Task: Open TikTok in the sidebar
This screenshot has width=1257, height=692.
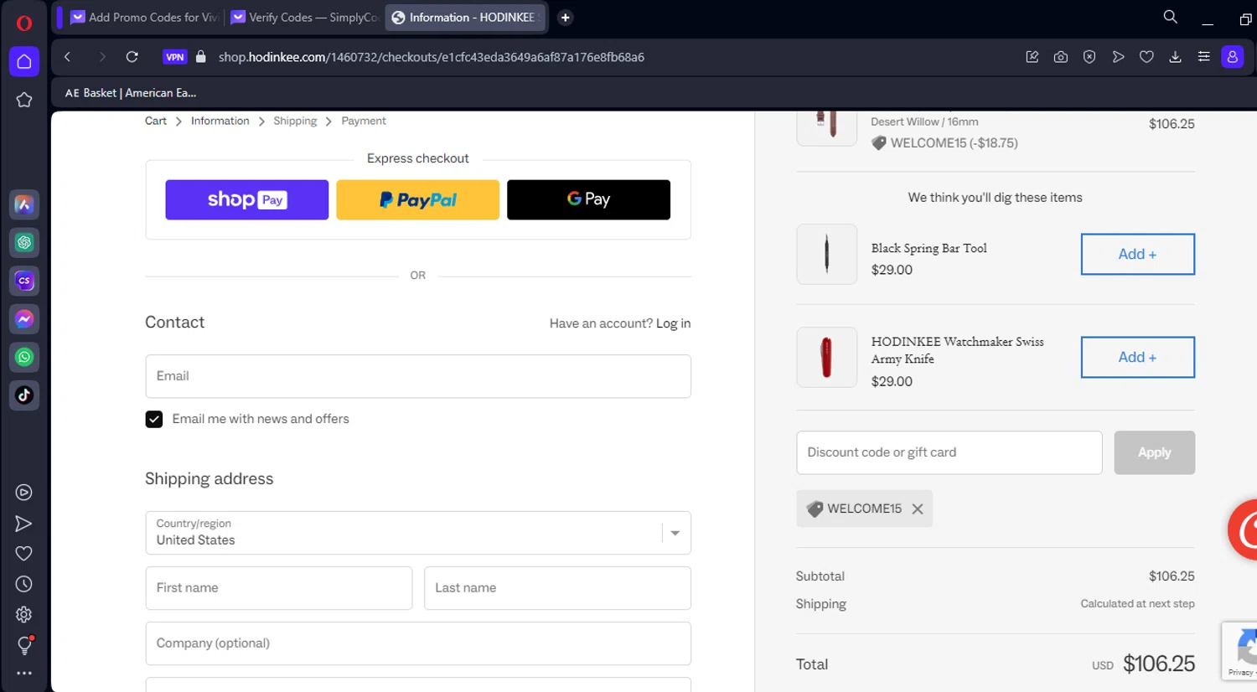Action: point(24,395)
